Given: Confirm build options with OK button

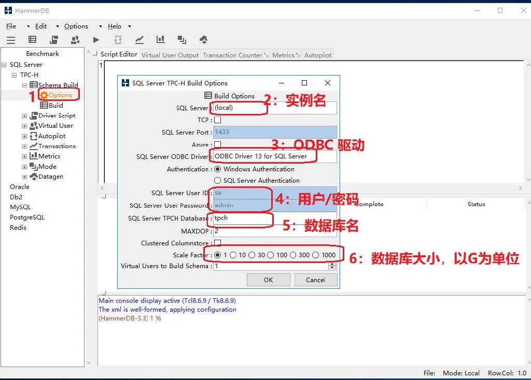Looking at the screenshot, I should (x=268, y=280).
